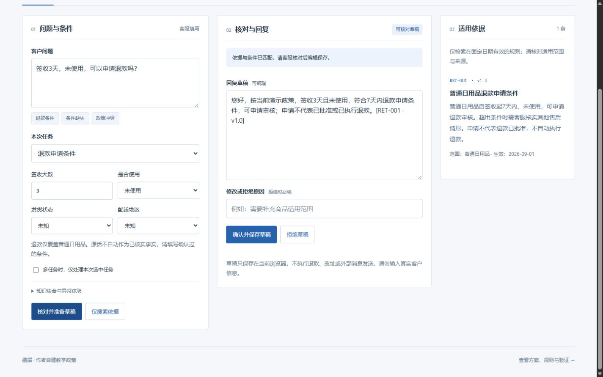The height and width of the screenshot is (377, 603).
Task: Tick the 多任务时,仅处理本次选中任务 checkbox
Action: (x=36, y=270)
